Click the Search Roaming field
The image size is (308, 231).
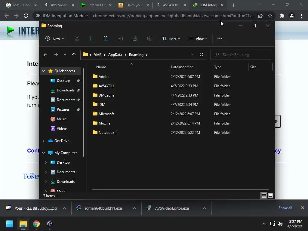coord(241,55)
